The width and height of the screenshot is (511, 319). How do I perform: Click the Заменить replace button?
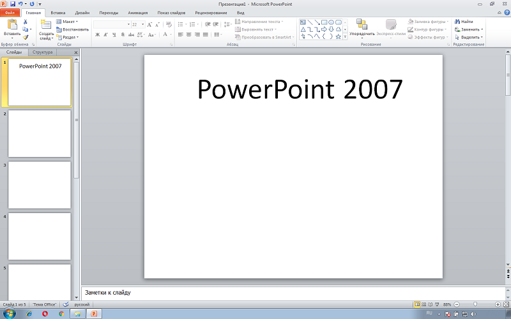point(469,29)
